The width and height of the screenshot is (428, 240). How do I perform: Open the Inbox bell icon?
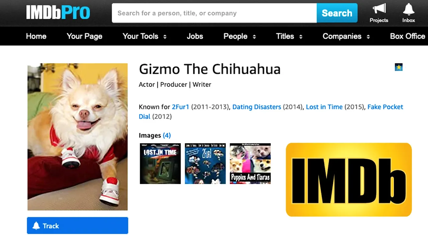tap(409, 9)
